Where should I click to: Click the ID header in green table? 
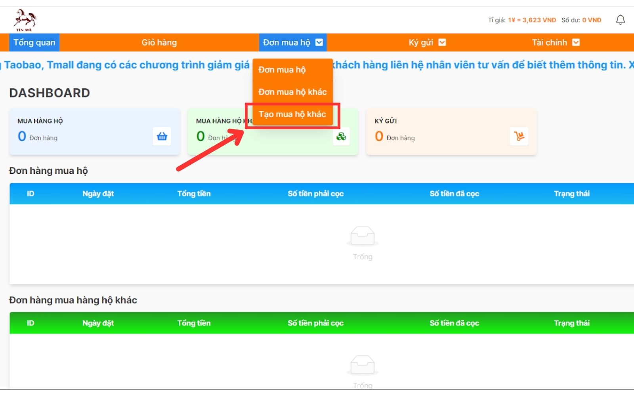[x=31, y=323]
